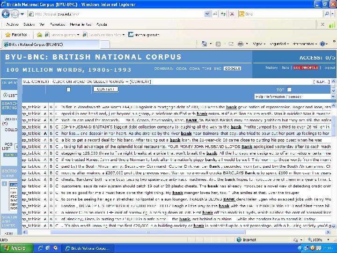Follow the COCA compare link

click(182, 68)
